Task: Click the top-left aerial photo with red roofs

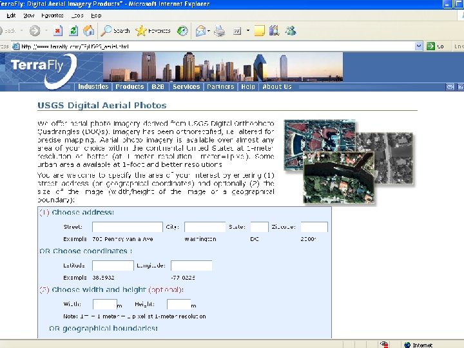Action: 320,136
